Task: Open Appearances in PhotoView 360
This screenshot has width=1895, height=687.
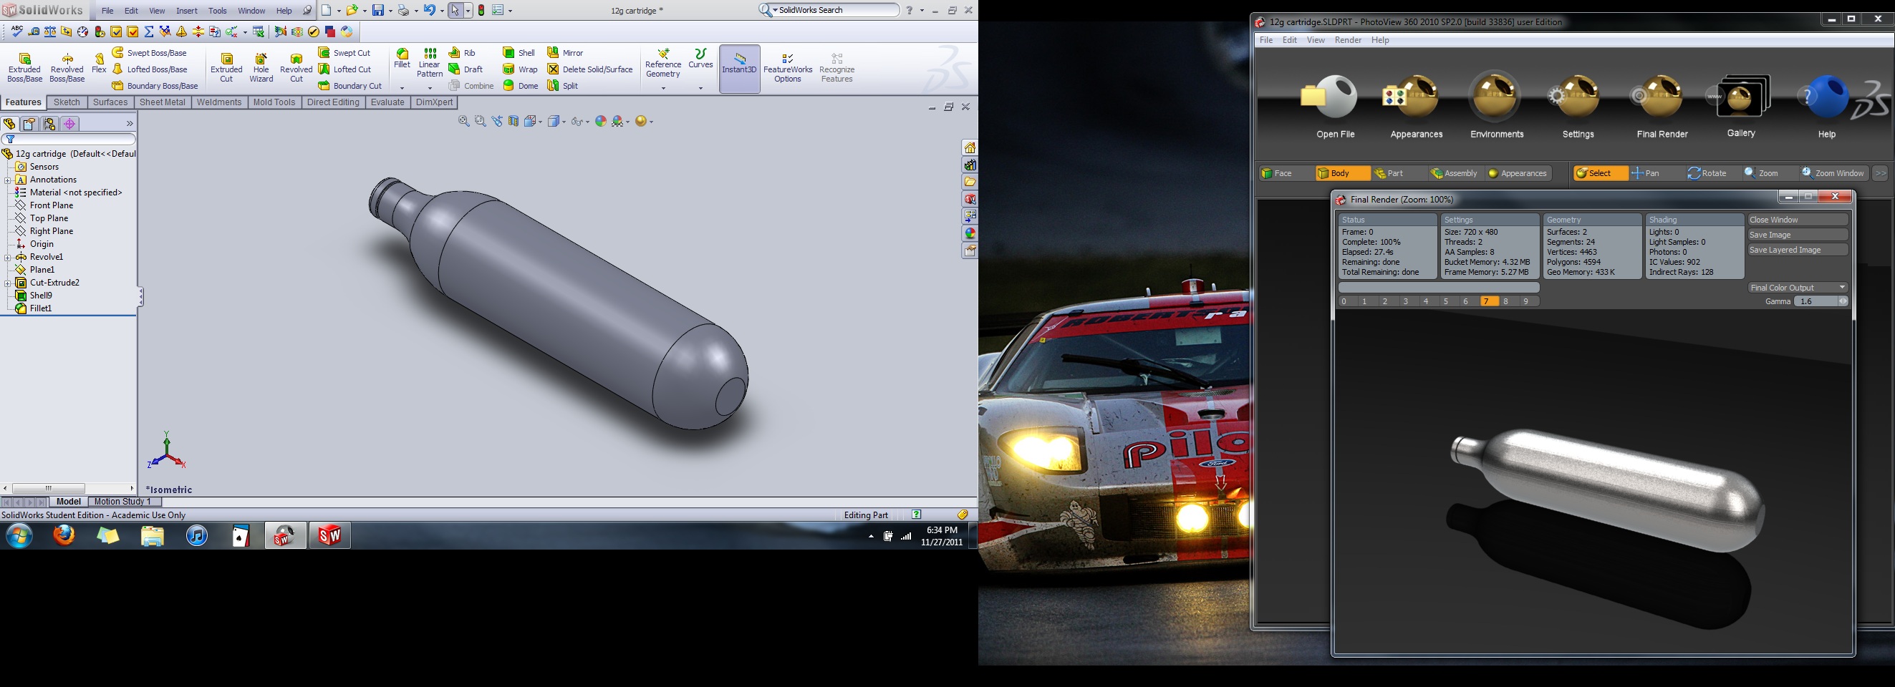Action: click(1415, 99)
